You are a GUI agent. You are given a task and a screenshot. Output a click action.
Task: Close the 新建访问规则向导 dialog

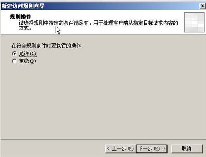coord(203,6)
